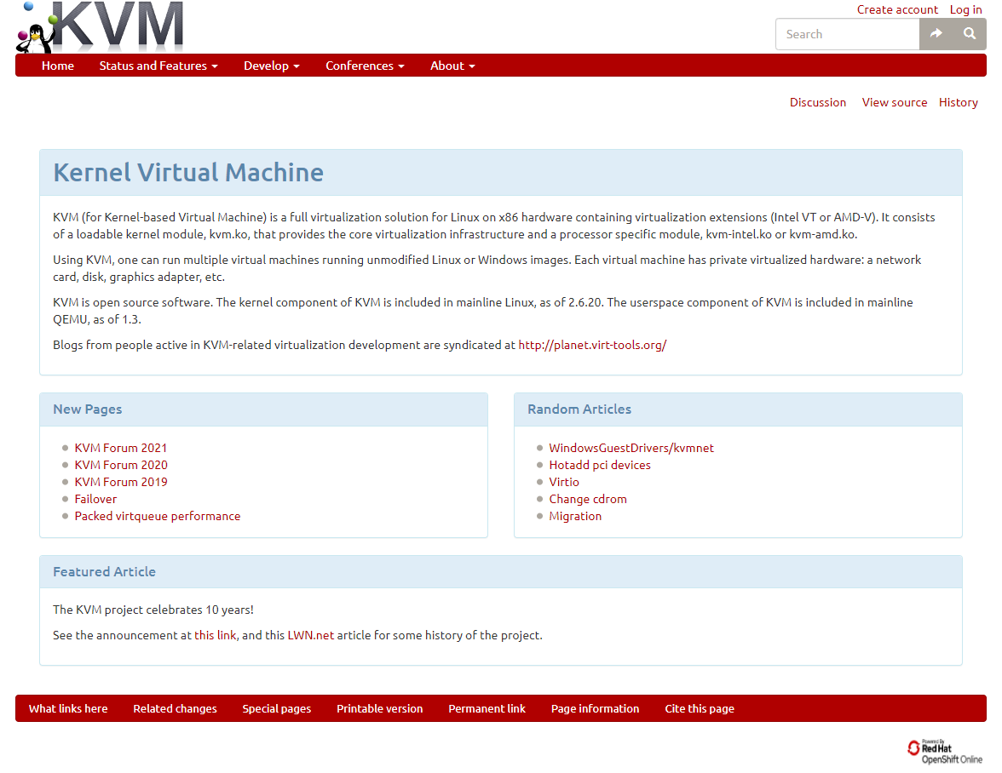Viewport: 1002px width, 773px height.
Task: Open the page History
Action: point(958,102)
